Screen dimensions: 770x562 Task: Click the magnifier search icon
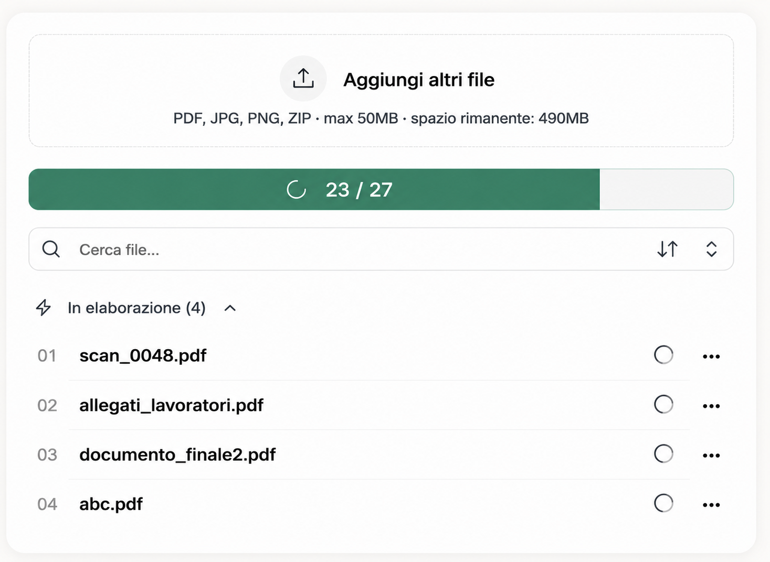(x=51, y=249)
